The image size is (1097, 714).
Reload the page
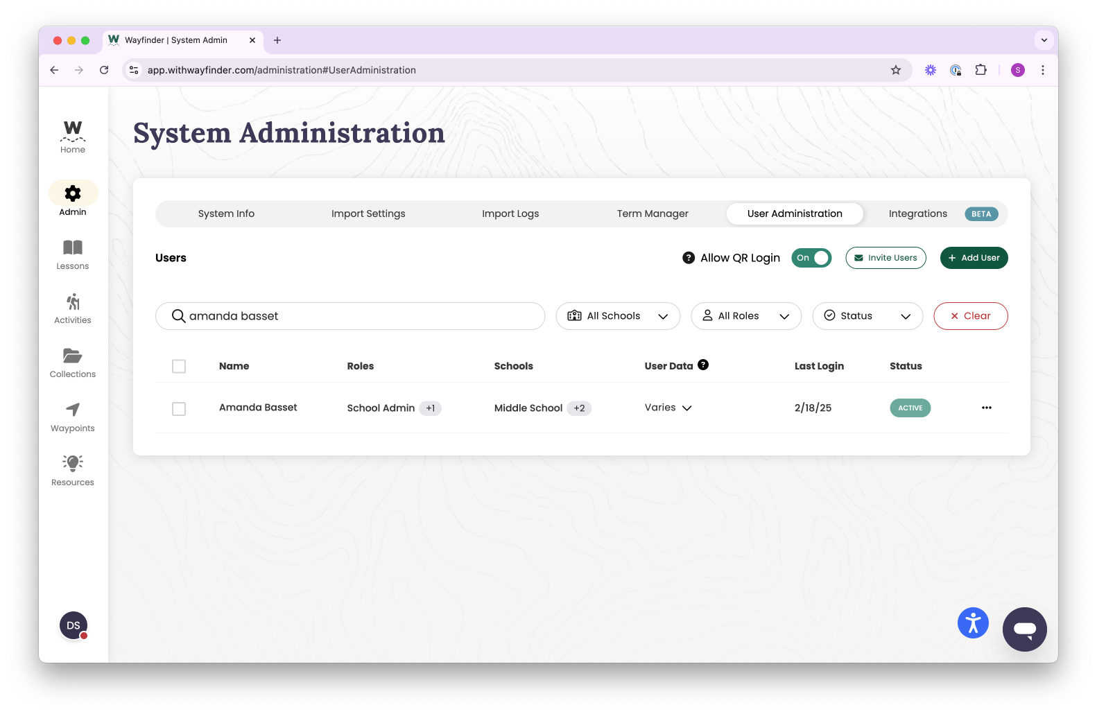pyautogui.click(x=104, y=70)
